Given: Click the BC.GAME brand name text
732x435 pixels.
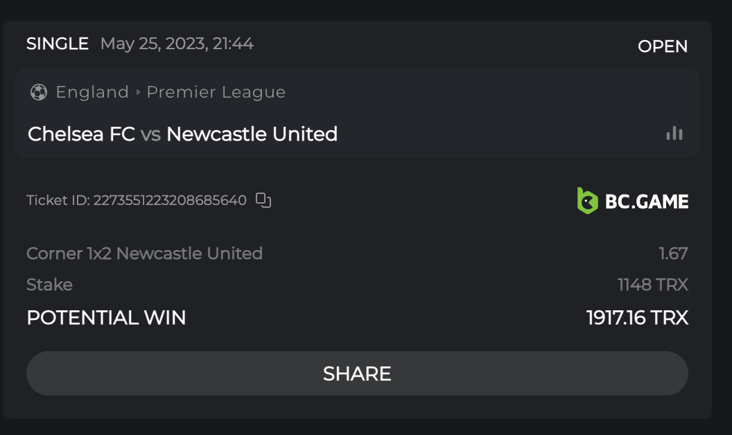Looking at the screenshot, I should coord(647,202).
